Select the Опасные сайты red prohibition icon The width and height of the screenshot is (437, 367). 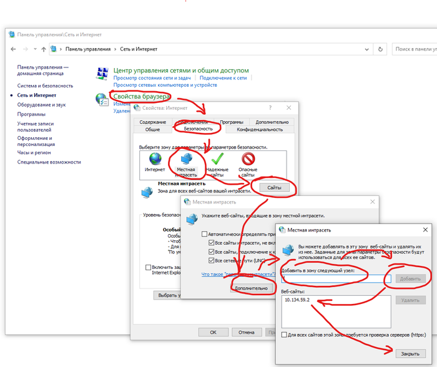click(x=248, y=160)
